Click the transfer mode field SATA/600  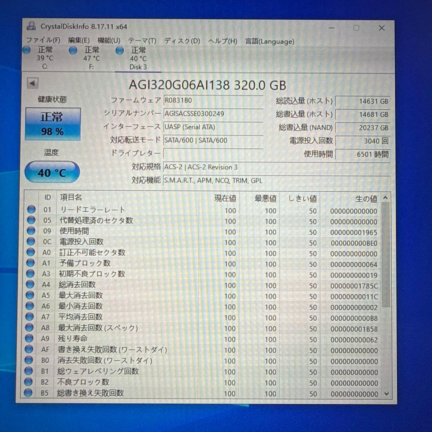coord(213,140)
